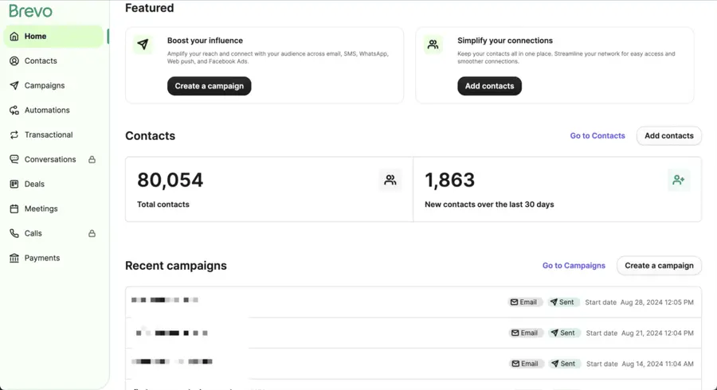Image resolution: width=717 pixels, height=390 pixels.
Task: Click the Deals board icon
Action: (14, 184)
